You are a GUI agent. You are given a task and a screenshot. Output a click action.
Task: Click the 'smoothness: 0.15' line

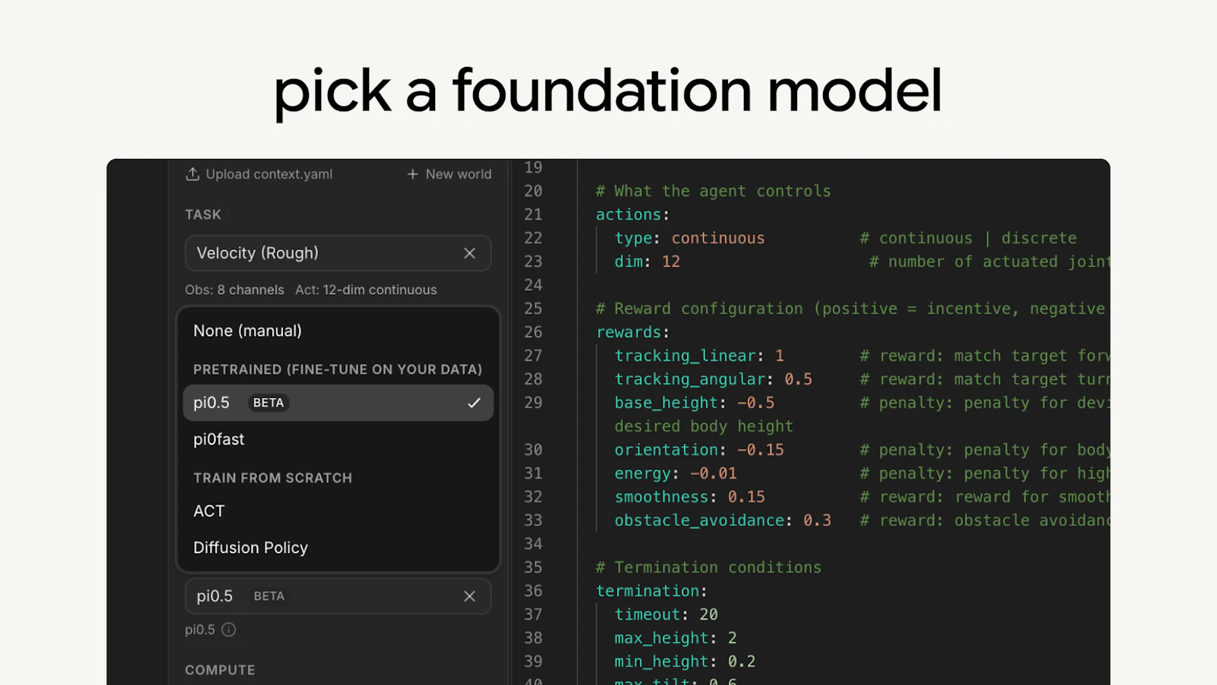coord(690,497)
